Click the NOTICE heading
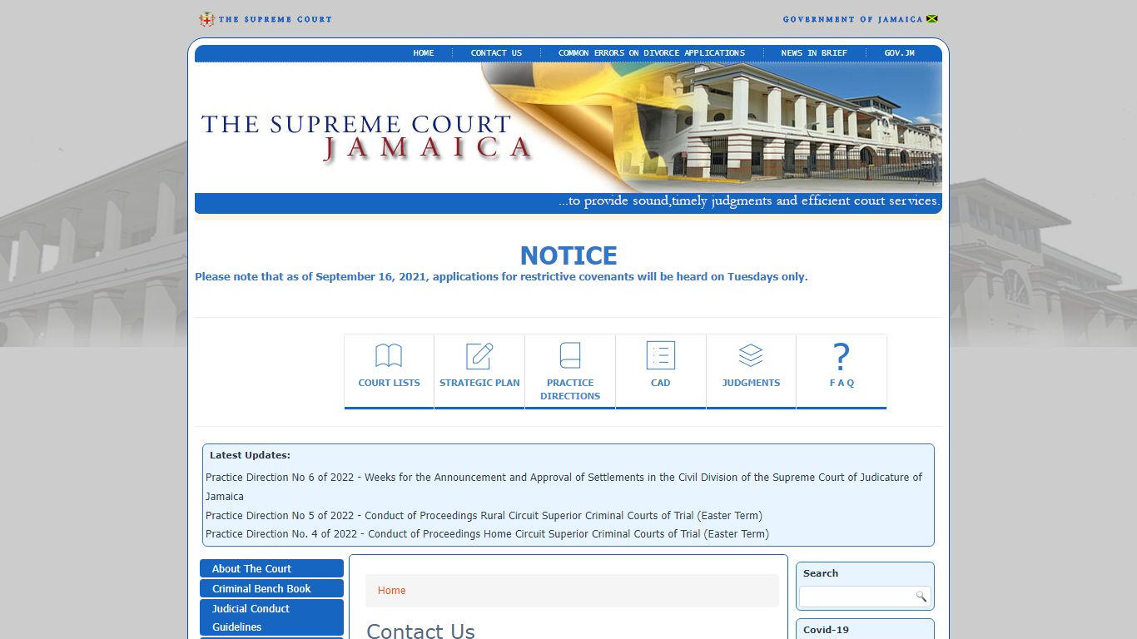 568,255
